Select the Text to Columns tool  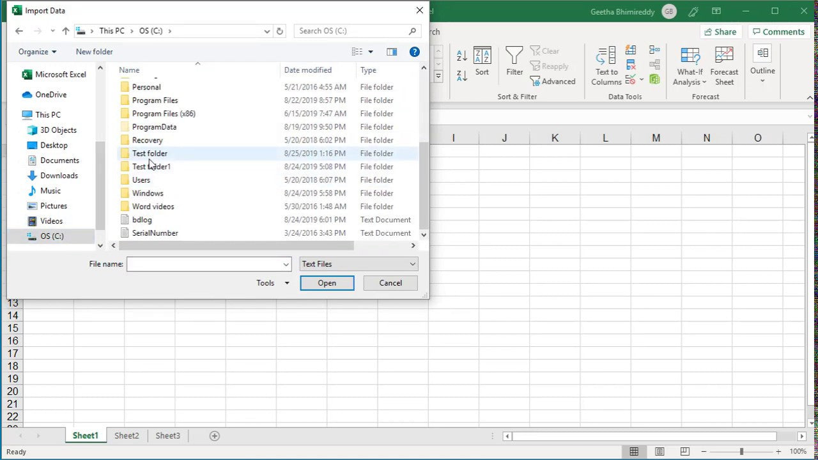point(605,66)
